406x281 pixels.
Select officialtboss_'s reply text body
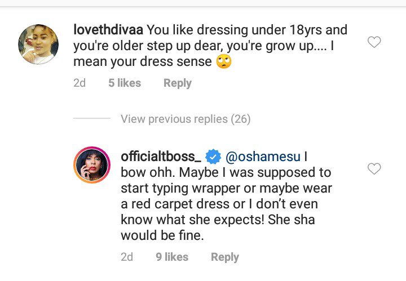pyautogui.click(x=226, y=204)
